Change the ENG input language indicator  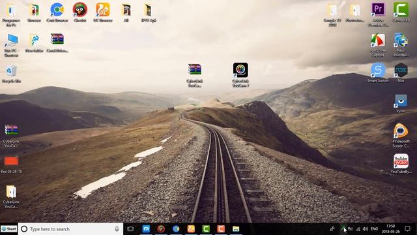(x=374, y=229)
